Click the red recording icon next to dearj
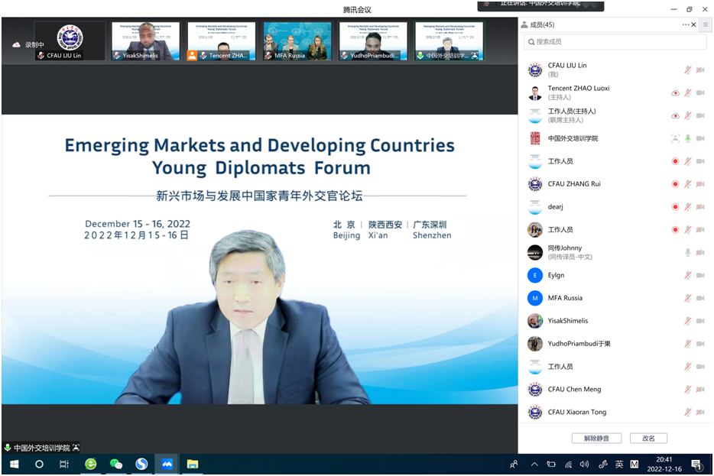Image resolution: width=714 pixels, height=476 pixels. [675, 207]
